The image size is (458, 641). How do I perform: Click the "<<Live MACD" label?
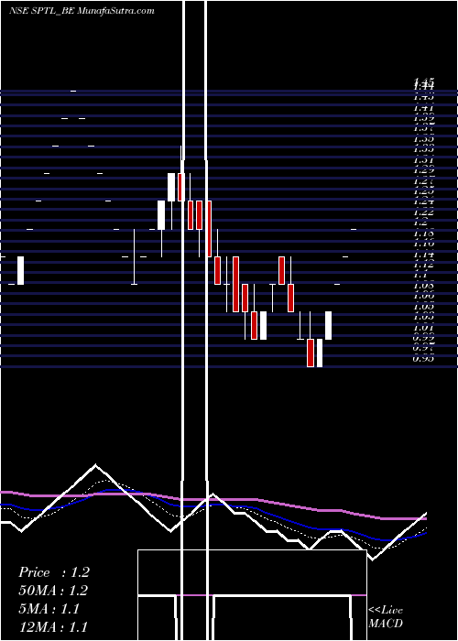coord(386,616)
